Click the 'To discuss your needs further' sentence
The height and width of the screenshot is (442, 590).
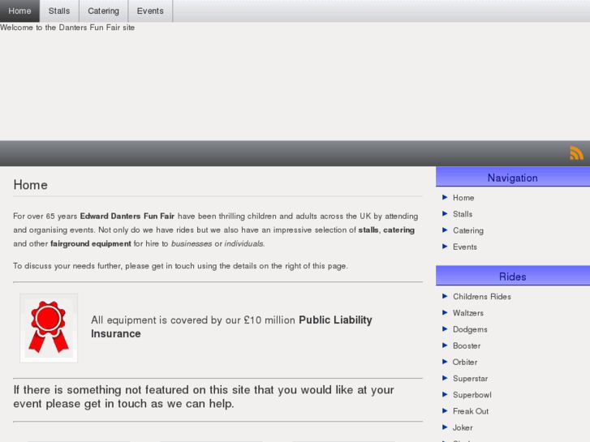click(x=180, y=266)
